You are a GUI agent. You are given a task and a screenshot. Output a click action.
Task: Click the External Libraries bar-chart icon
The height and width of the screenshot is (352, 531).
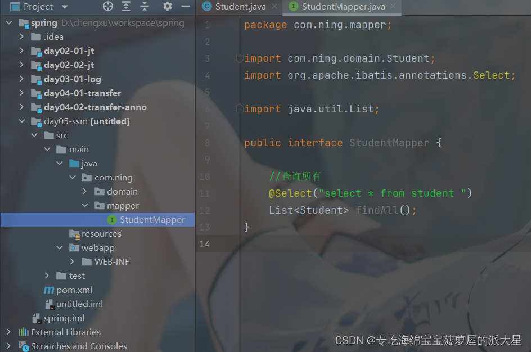pos(24,332)
